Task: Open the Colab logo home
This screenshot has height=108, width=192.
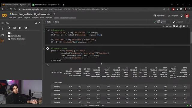Action: (4, 15)
